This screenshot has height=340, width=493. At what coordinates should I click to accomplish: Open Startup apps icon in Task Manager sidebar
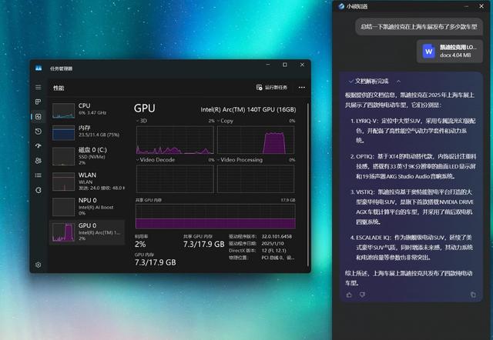(x=38, y=145)
